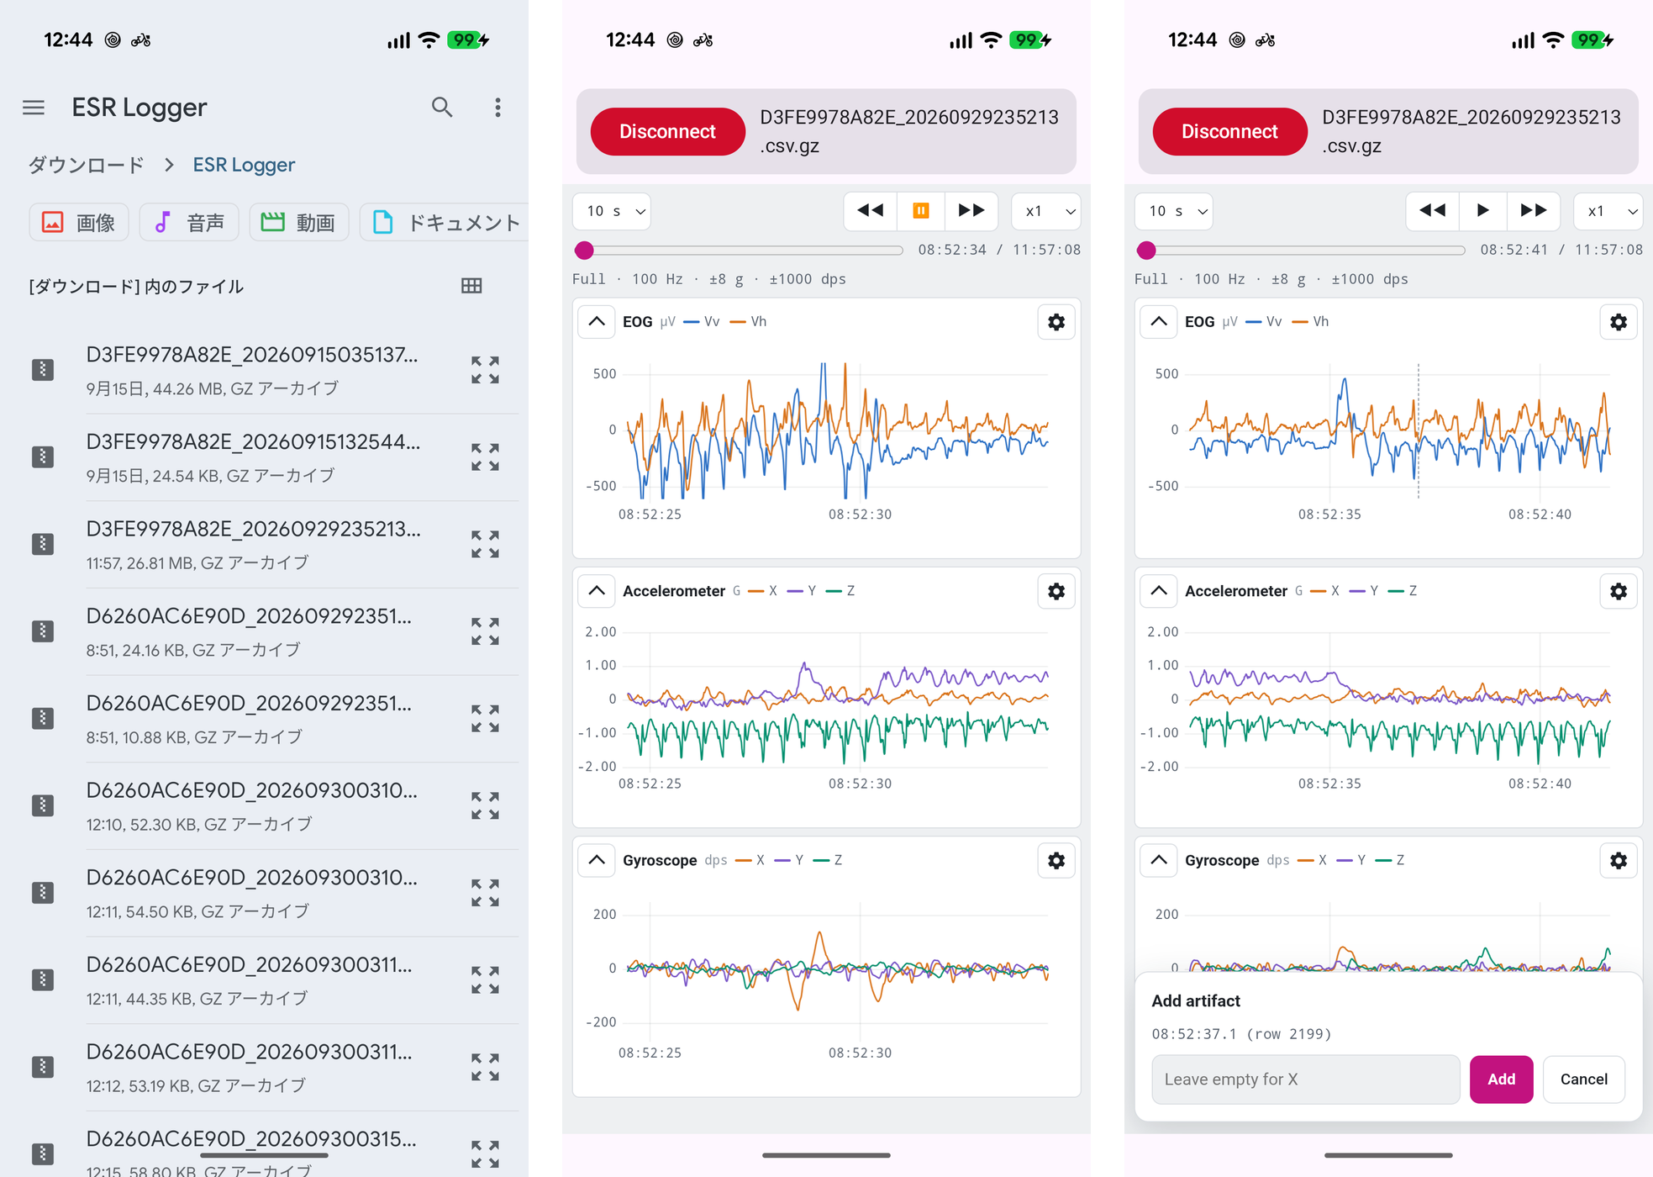Fast-forward playback in the right screen
The width and height of the screenshot is (1653, 1177).
[x=1534, y=211]
